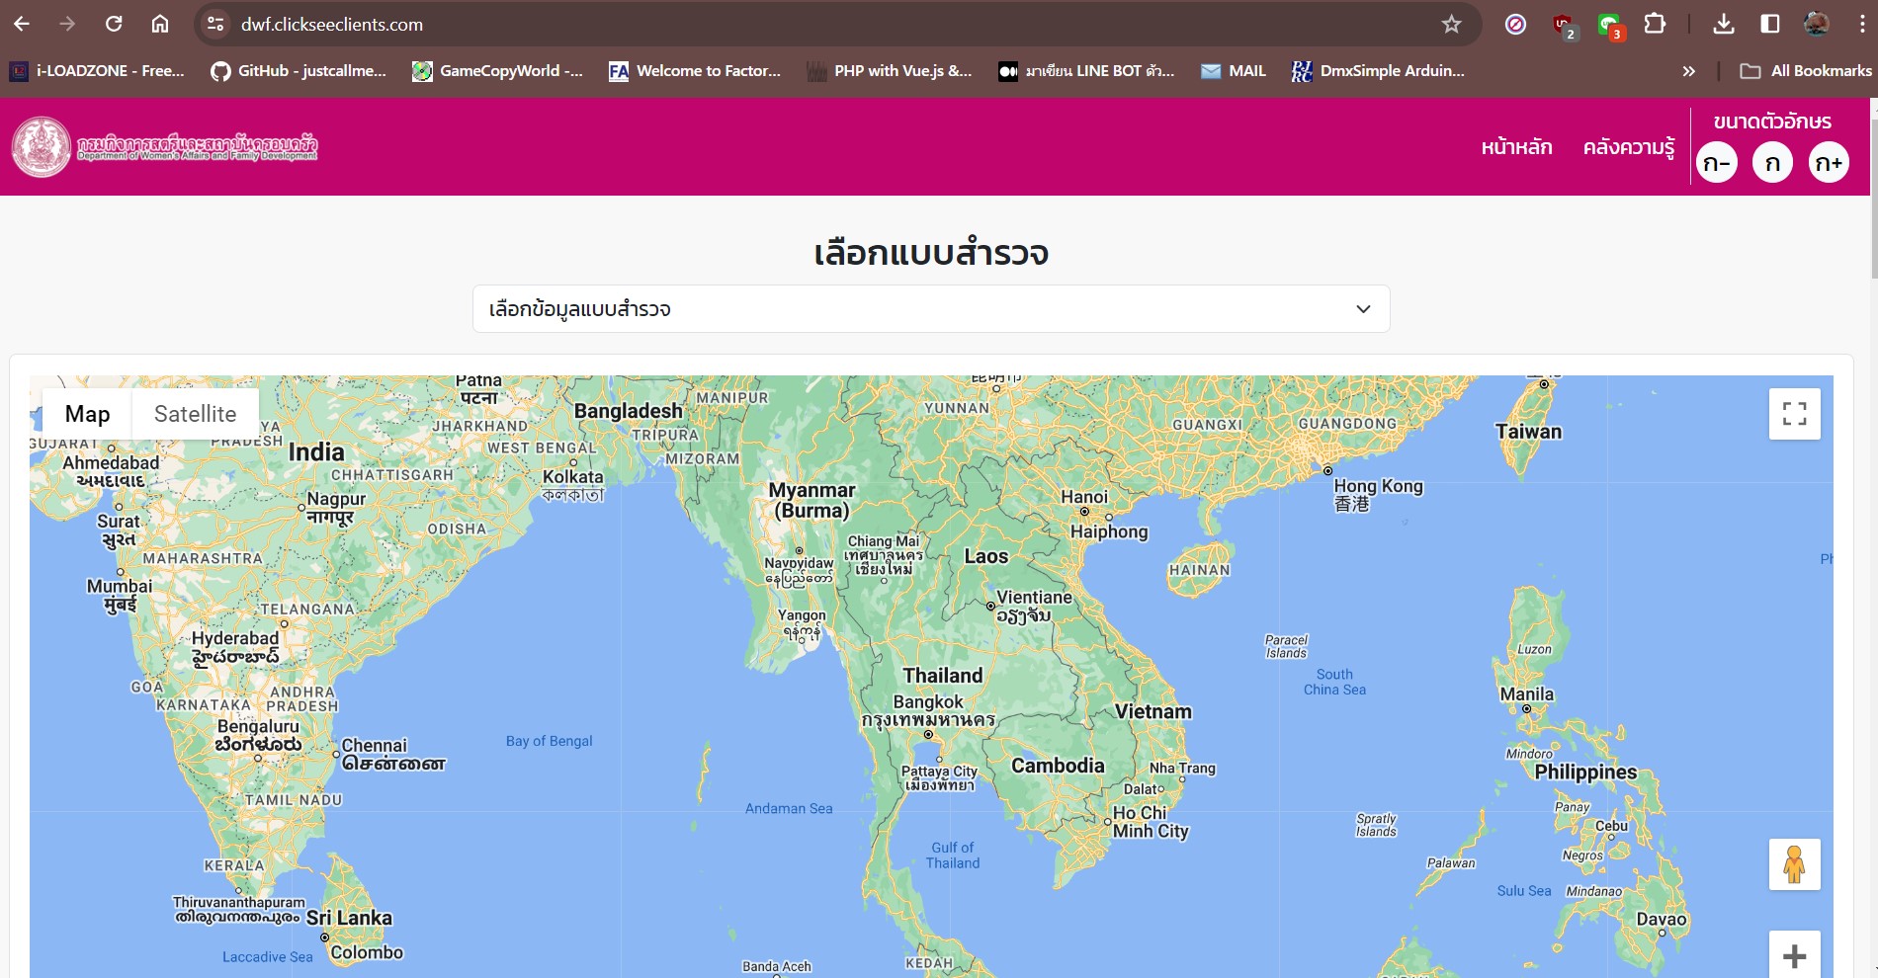Switch to the Map view tab
The width and height of the screenshot is (1878, 978).
[87, 414]
